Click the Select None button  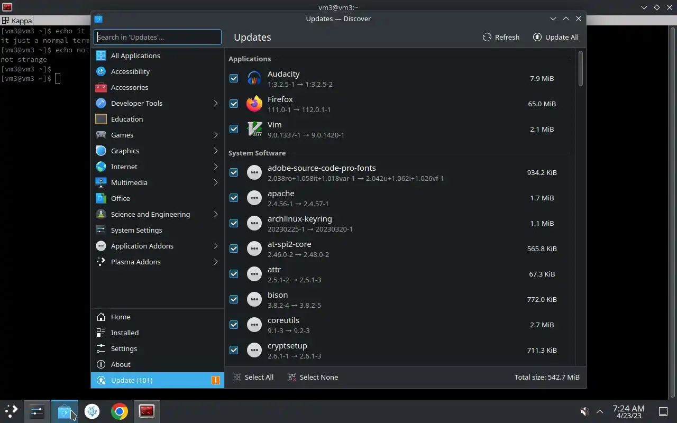(313, 377)
